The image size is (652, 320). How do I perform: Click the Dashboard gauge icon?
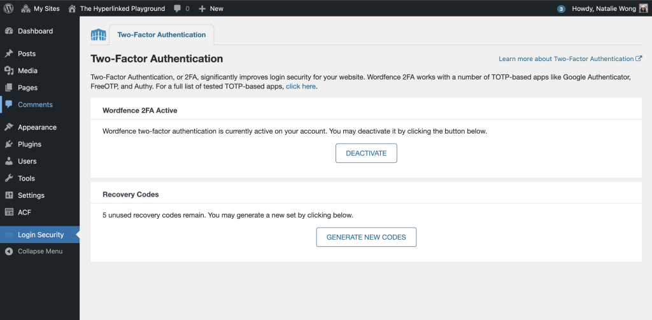[9, 31]
